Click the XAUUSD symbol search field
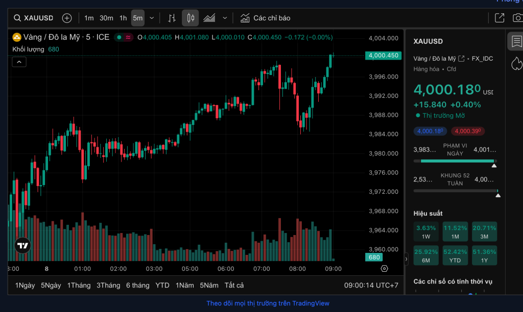The image size is (523, 312). [34, 18]
